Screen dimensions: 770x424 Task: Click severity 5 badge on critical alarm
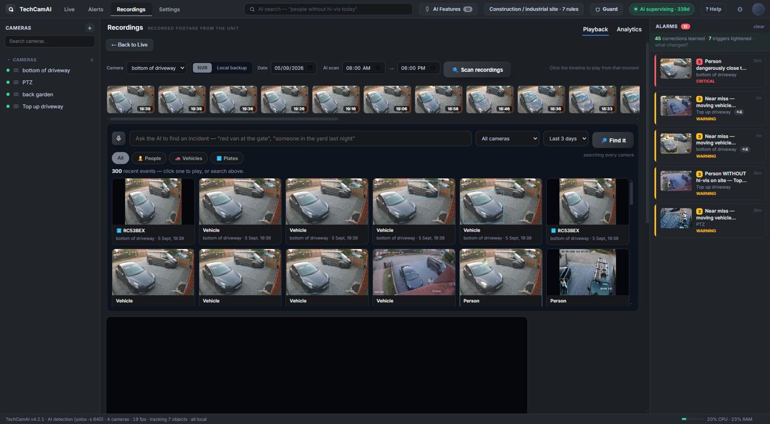coord(699,62)
